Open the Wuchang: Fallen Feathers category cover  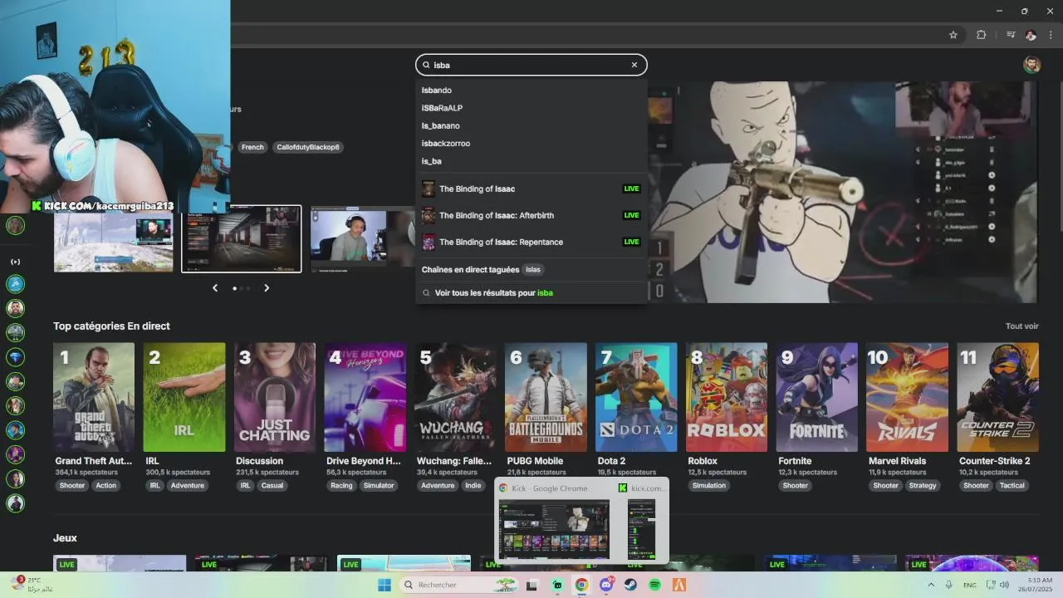(456, 397)
